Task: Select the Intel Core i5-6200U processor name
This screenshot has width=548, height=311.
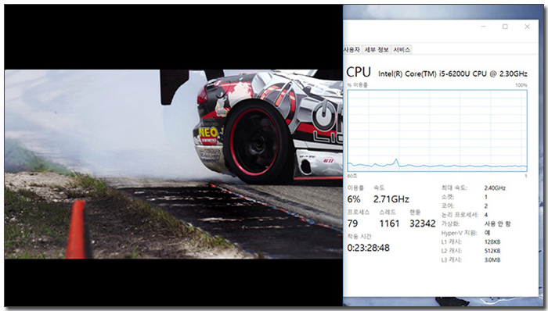Action: coord(452,74)
